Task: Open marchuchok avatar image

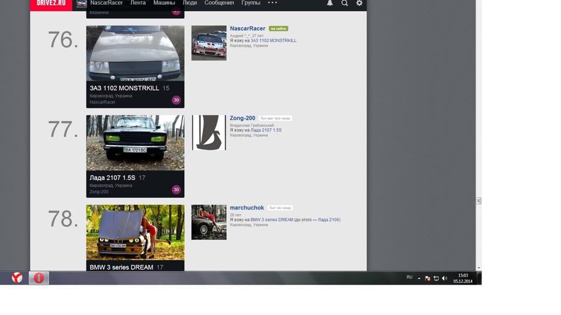Action: [209, 222]
